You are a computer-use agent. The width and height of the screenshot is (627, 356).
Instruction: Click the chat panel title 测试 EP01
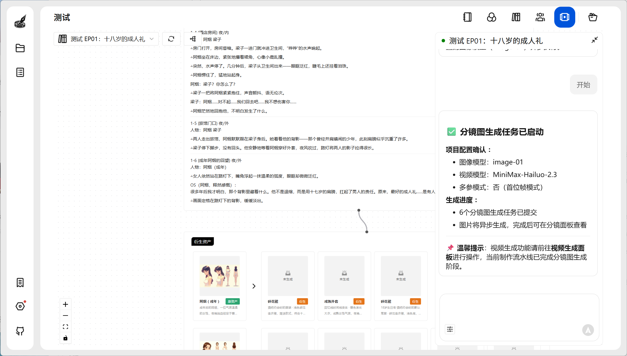(x=496, y=41)
